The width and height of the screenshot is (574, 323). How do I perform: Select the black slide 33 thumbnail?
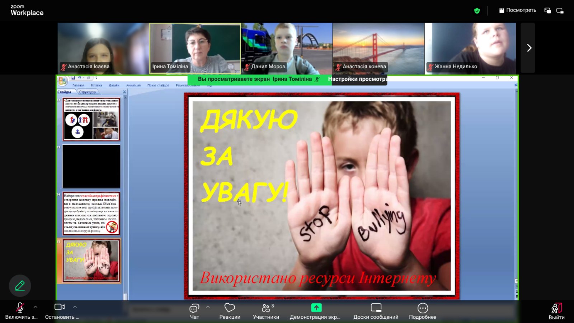[x=91, y=166]
